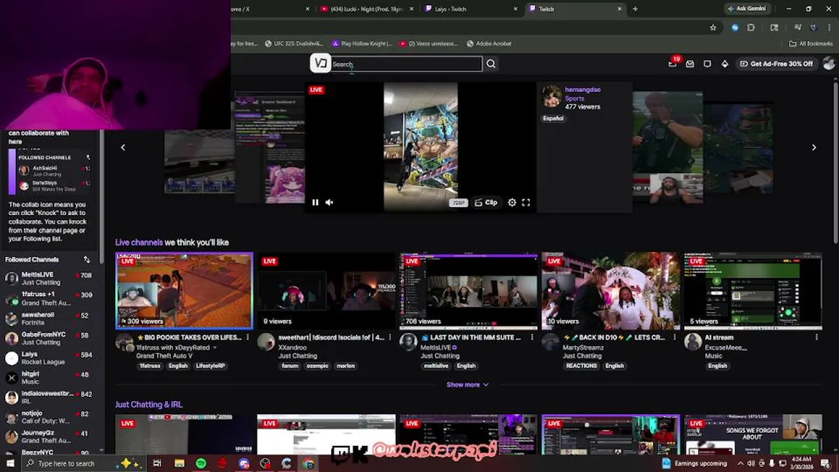
Task: Open 1fatruss +1 followed channel
Action: (x=49, y=298)
